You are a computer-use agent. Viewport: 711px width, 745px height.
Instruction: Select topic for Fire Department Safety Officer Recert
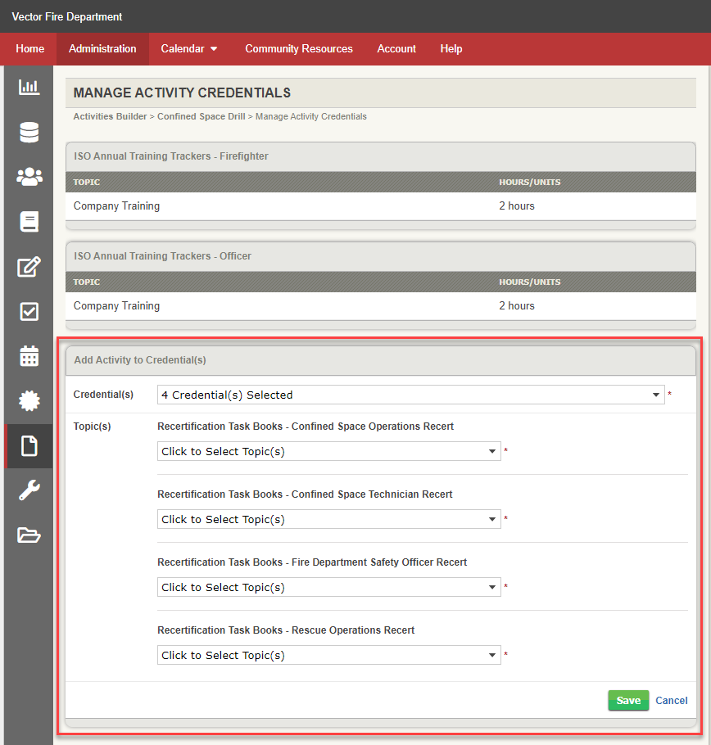(328, 587)
